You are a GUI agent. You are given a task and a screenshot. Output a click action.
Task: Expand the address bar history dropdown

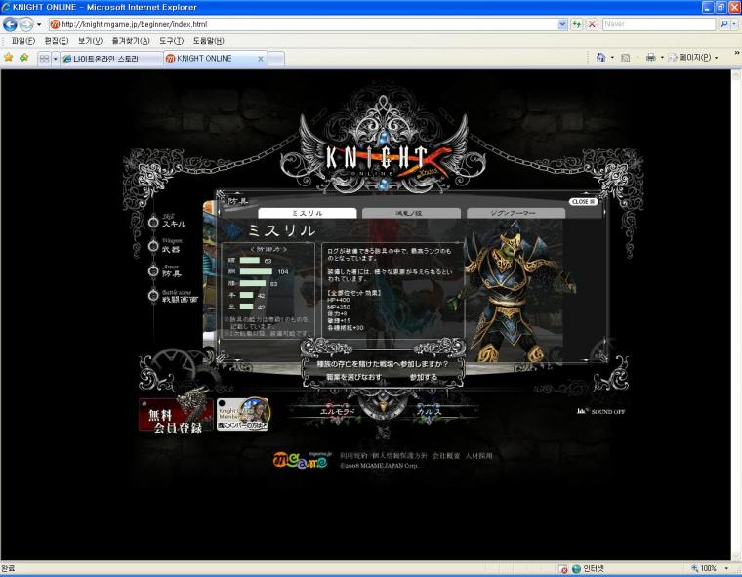[x=562, y=24]
